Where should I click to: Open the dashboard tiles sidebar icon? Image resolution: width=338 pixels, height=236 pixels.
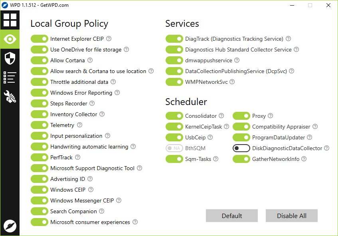click(10, 20)
